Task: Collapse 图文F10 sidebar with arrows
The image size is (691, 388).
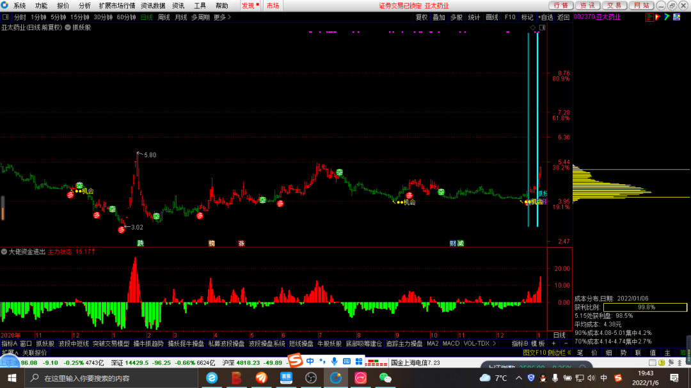Action: (x=569, y=353)
